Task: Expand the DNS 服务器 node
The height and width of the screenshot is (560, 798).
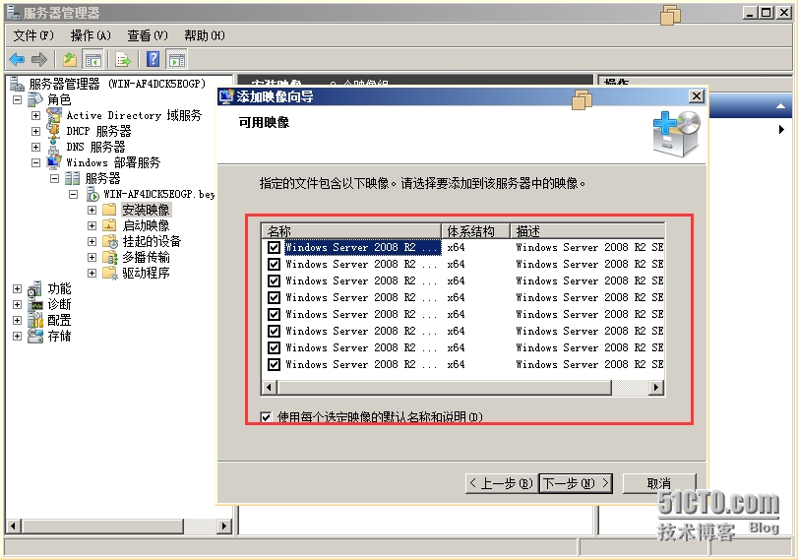Action: [35, 147]
